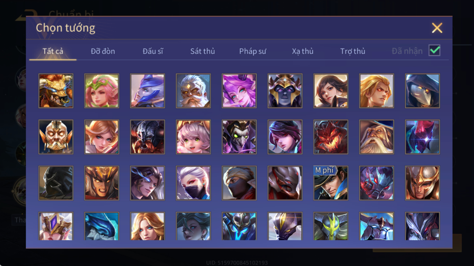This screenshot has width=474, height=266.
Task: Show the 'Xạ thủ' hero category
Action: [303, 51]
